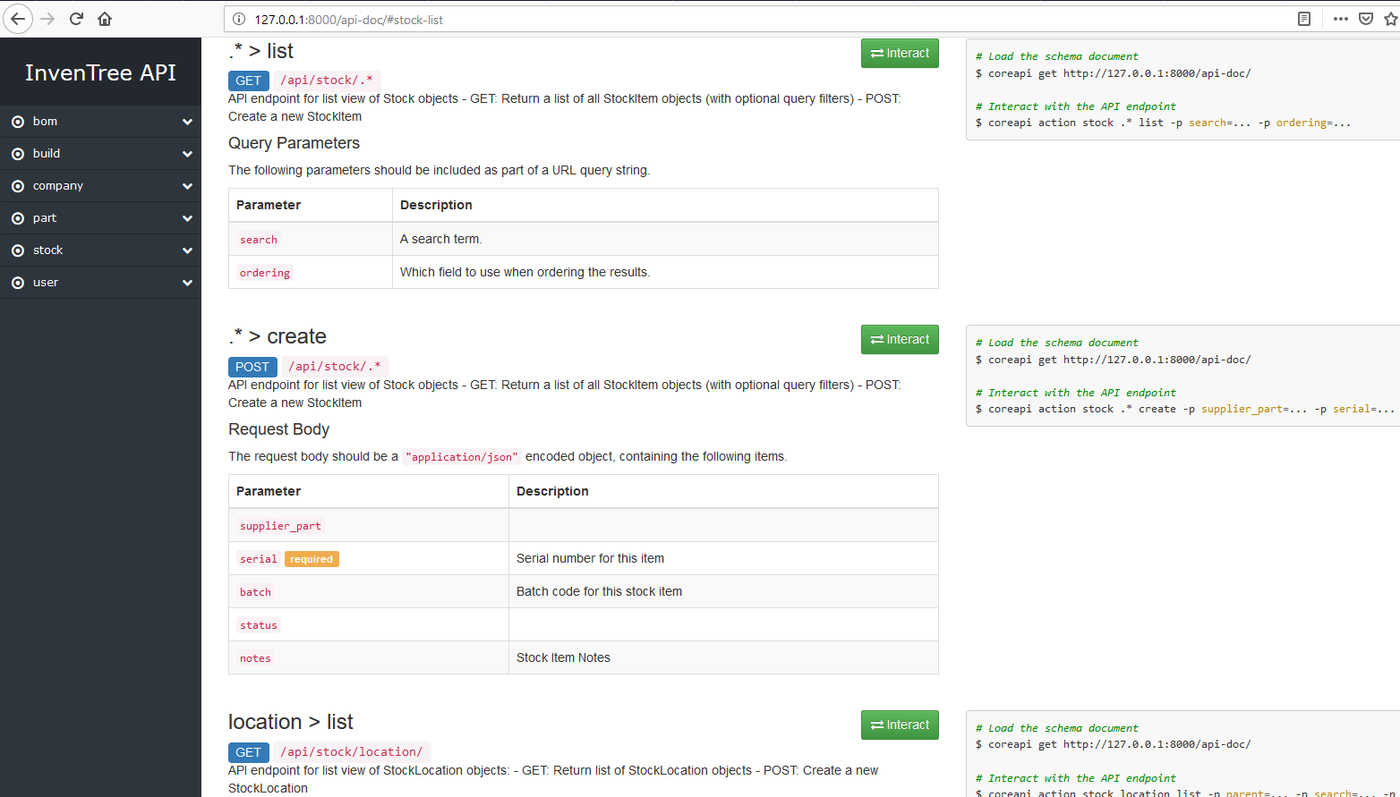Image resolution: width=1400 pixels, height=797 pixels.
Task: Click the browser back arrow button
Action: tap(18, 19)
